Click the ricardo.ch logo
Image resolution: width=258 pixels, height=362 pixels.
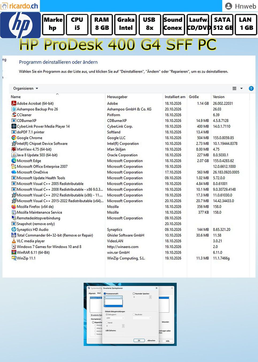click(x=20, y=6)
